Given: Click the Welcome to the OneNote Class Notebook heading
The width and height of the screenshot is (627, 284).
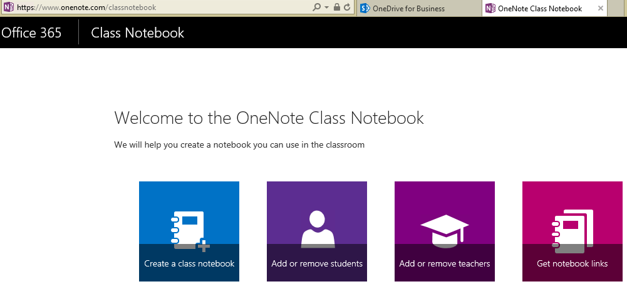Looking at the screenshot, I should [x=269, y=118].
